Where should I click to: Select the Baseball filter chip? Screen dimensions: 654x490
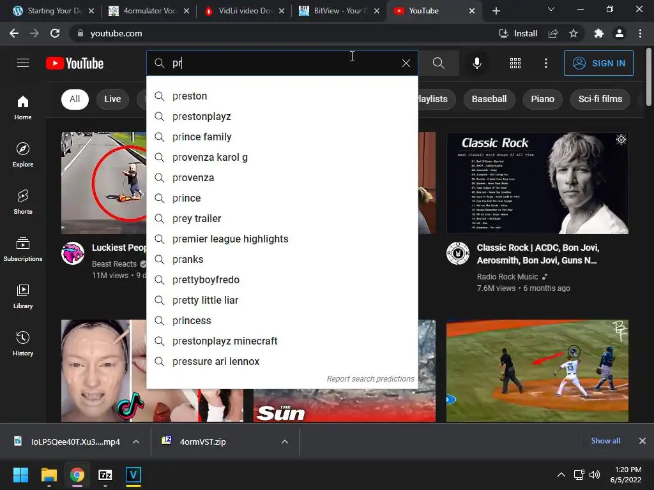pyautogui.click(x=489, y=99)
